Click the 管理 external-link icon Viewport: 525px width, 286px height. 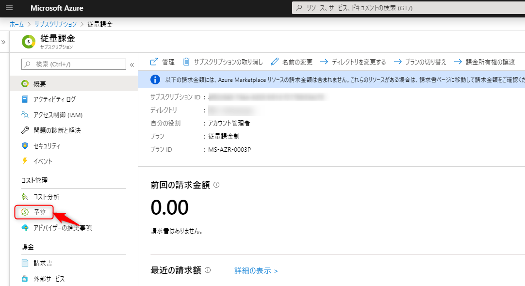(x=154, y=62)
